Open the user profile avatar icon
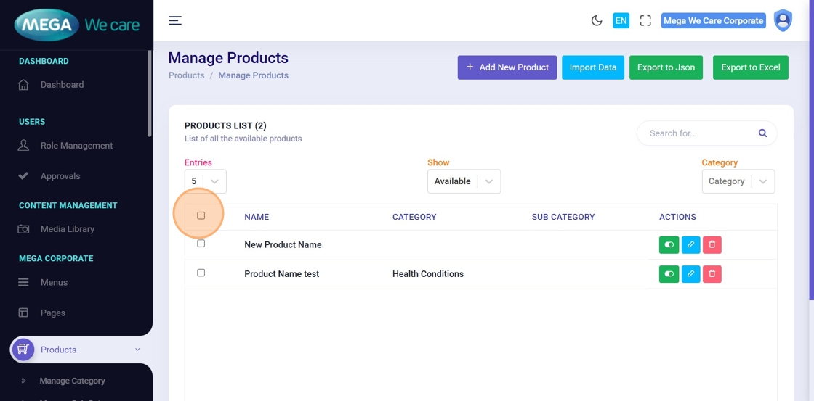 coord(783,20)
